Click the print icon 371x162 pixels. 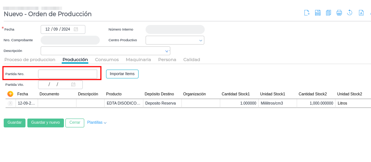[339, 13]
